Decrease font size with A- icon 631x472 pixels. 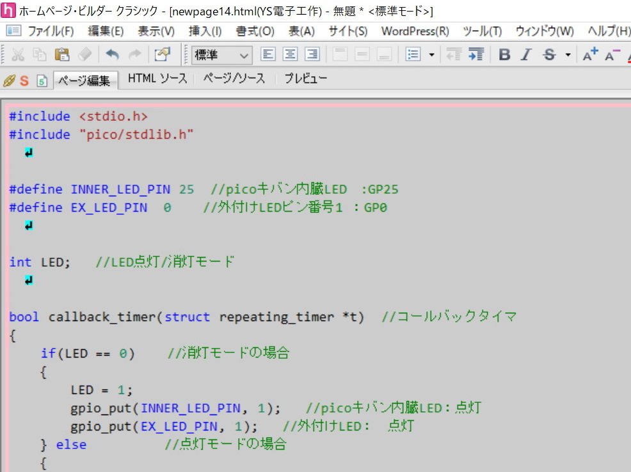(612, 55)
